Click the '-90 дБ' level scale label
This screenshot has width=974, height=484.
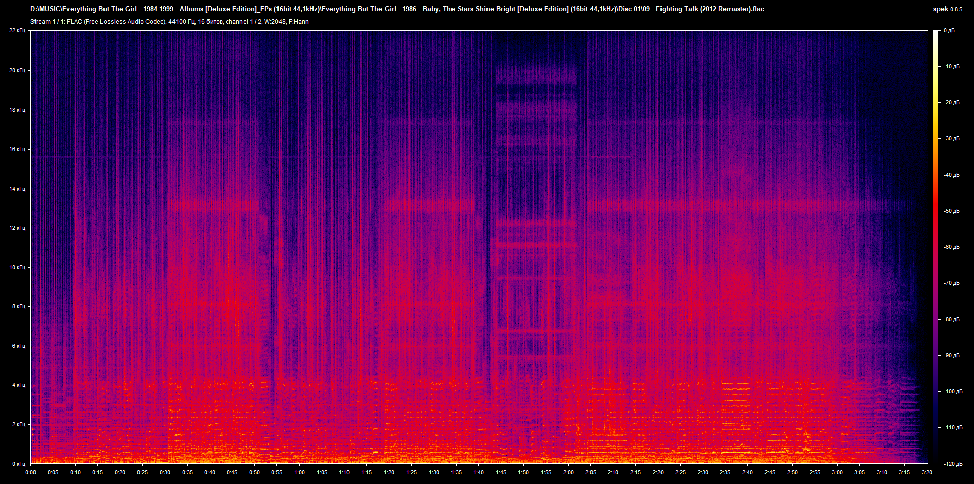(x=951, y=355)
